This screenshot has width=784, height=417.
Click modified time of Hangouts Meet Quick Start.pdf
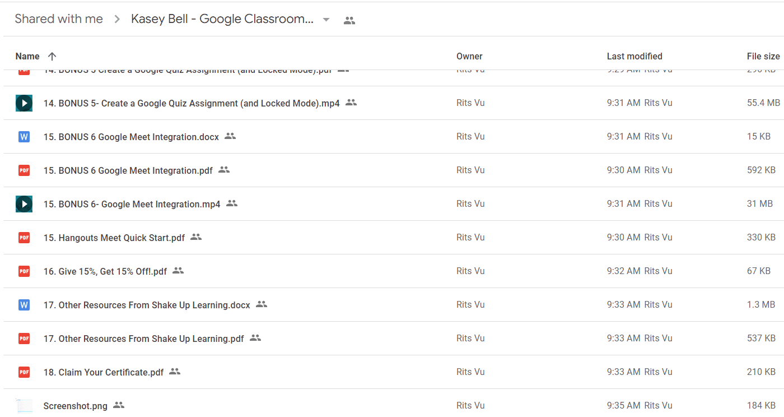click(x=640, y=238)
